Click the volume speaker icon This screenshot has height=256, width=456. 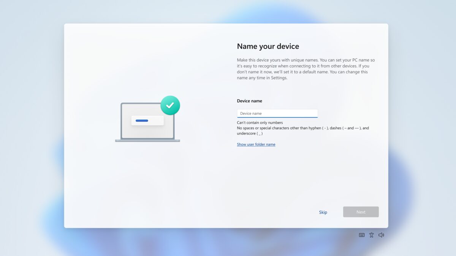(x=381, y=235)
